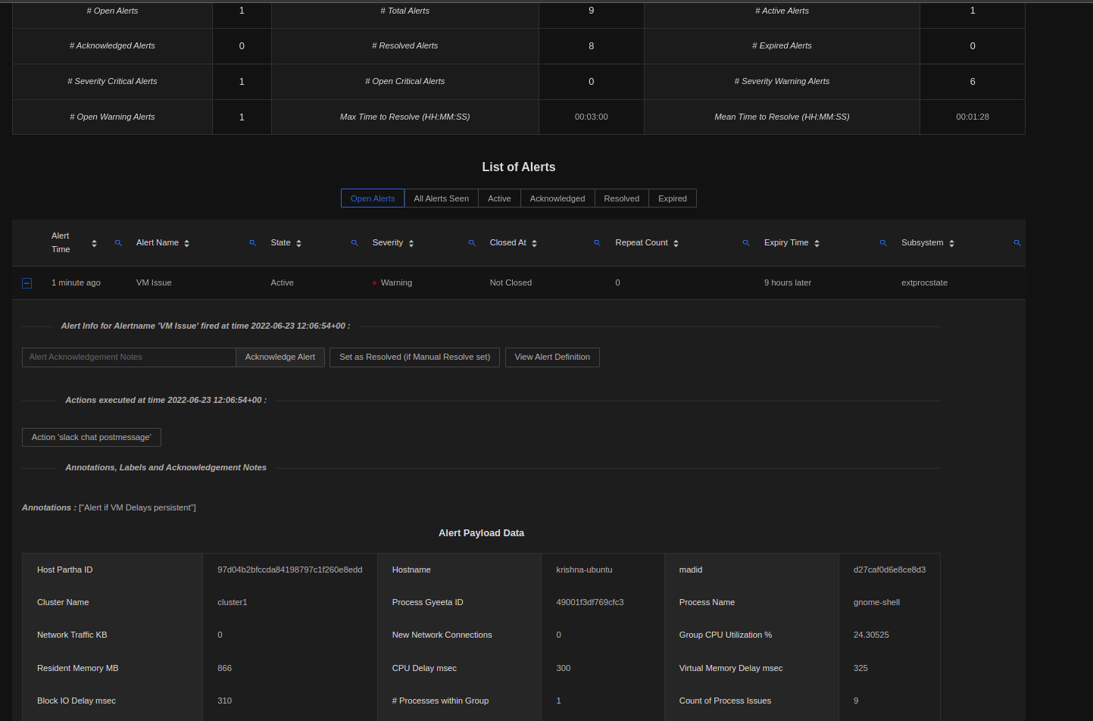
Task: Click Acknowledge Alert button
Action: 280,357
